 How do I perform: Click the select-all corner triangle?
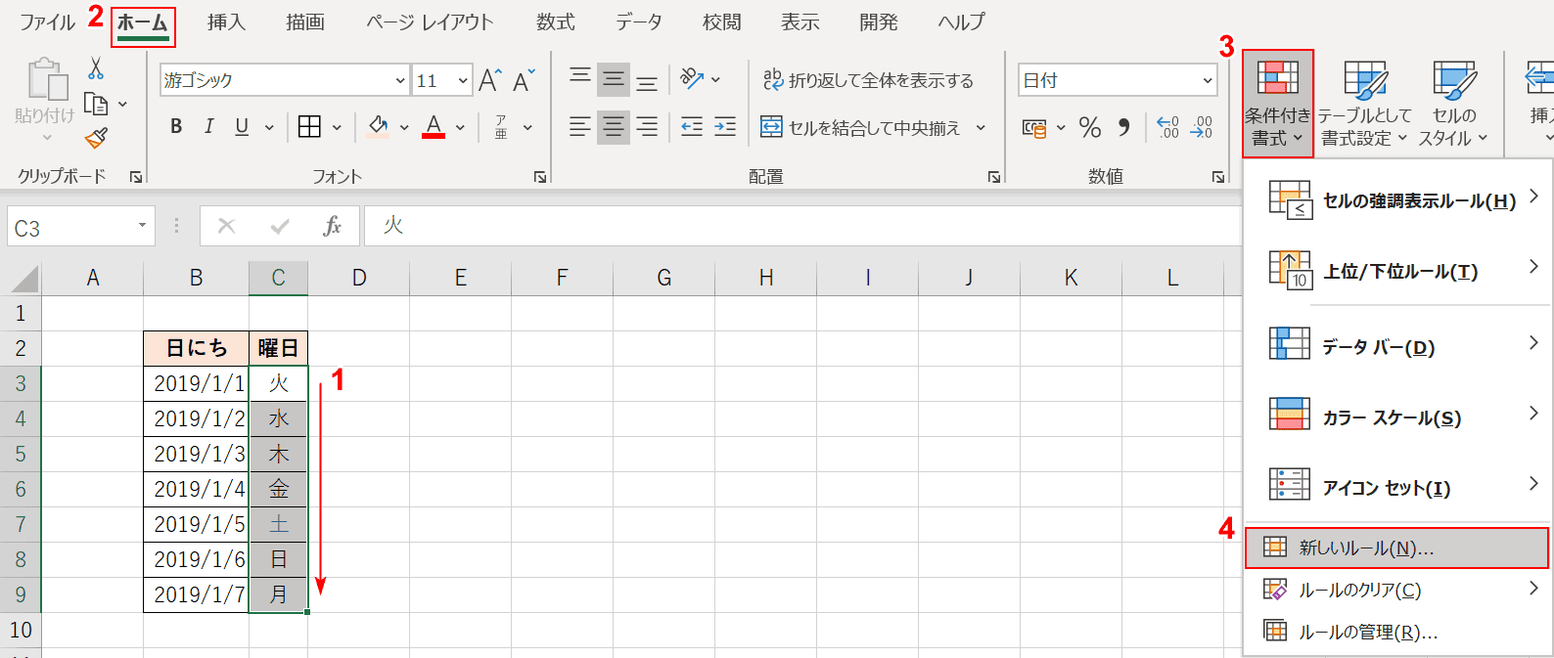coord(24,279)
